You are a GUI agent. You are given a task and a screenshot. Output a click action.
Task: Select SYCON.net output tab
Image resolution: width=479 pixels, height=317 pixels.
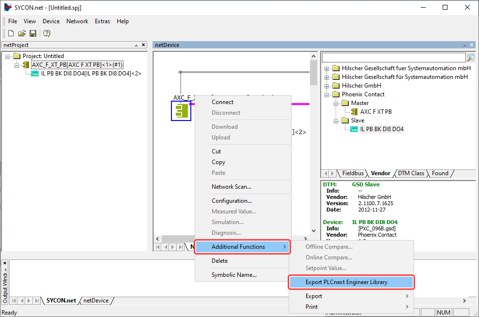(x=61, y=301)
